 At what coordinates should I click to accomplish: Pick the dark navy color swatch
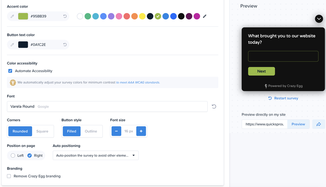click(x=150, y=16)
